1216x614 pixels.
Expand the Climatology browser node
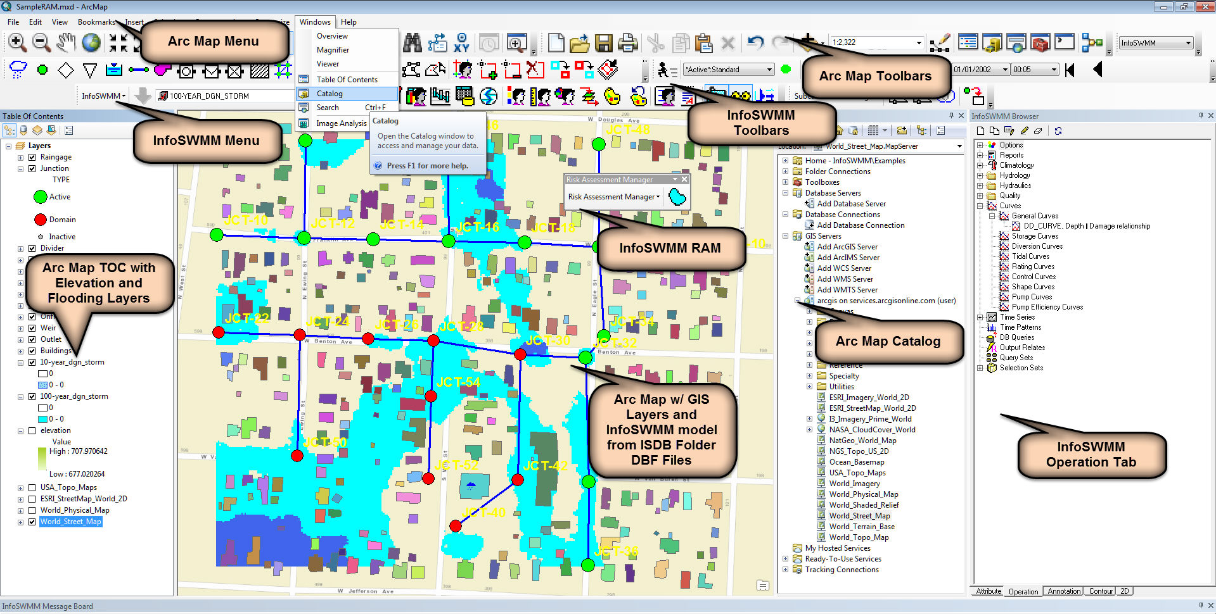coord(980,165)
